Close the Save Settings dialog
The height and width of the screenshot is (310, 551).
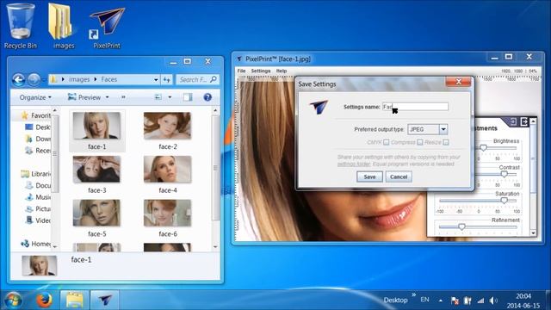[x=458, y=82]
